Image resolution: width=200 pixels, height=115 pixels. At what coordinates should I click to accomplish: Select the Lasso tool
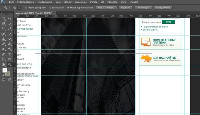coord(3,24)
